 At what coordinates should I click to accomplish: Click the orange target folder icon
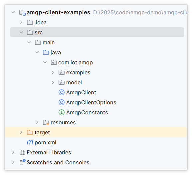(30, 132)
